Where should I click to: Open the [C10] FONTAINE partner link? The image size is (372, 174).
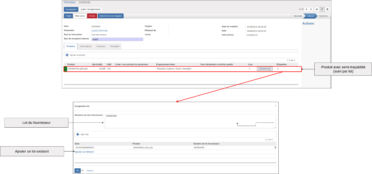(x=100, y=31)
